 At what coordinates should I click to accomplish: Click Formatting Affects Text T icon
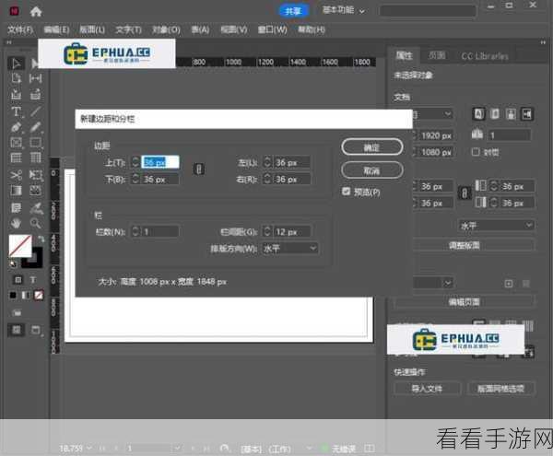(33, 280)
